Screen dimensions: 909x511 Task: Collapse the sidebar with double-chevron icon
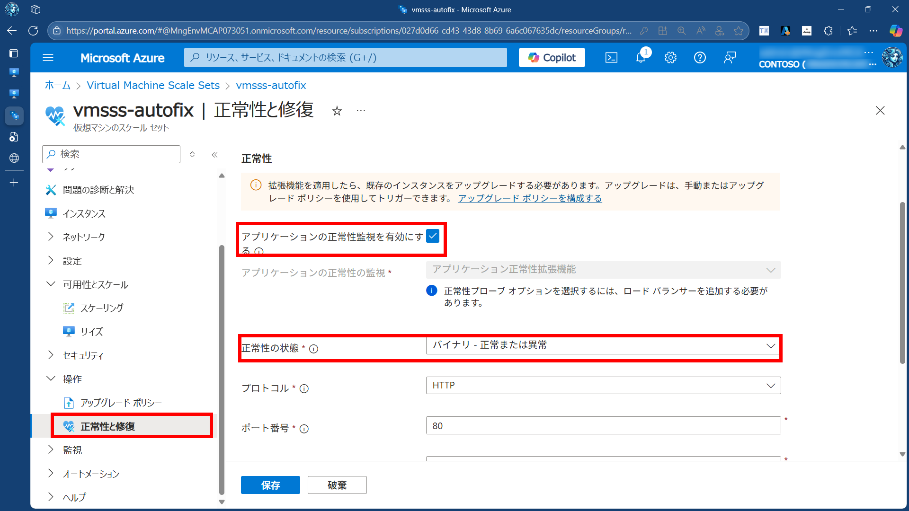214,155
